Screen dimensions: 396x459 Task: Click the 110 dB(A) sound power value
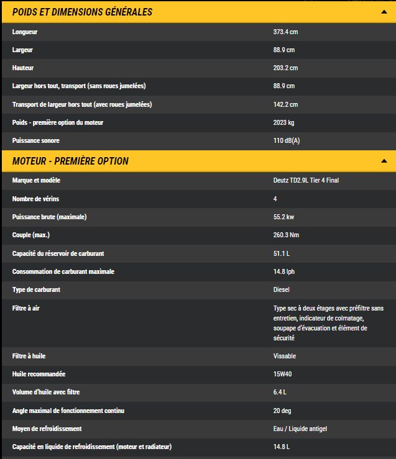point(287,141)
